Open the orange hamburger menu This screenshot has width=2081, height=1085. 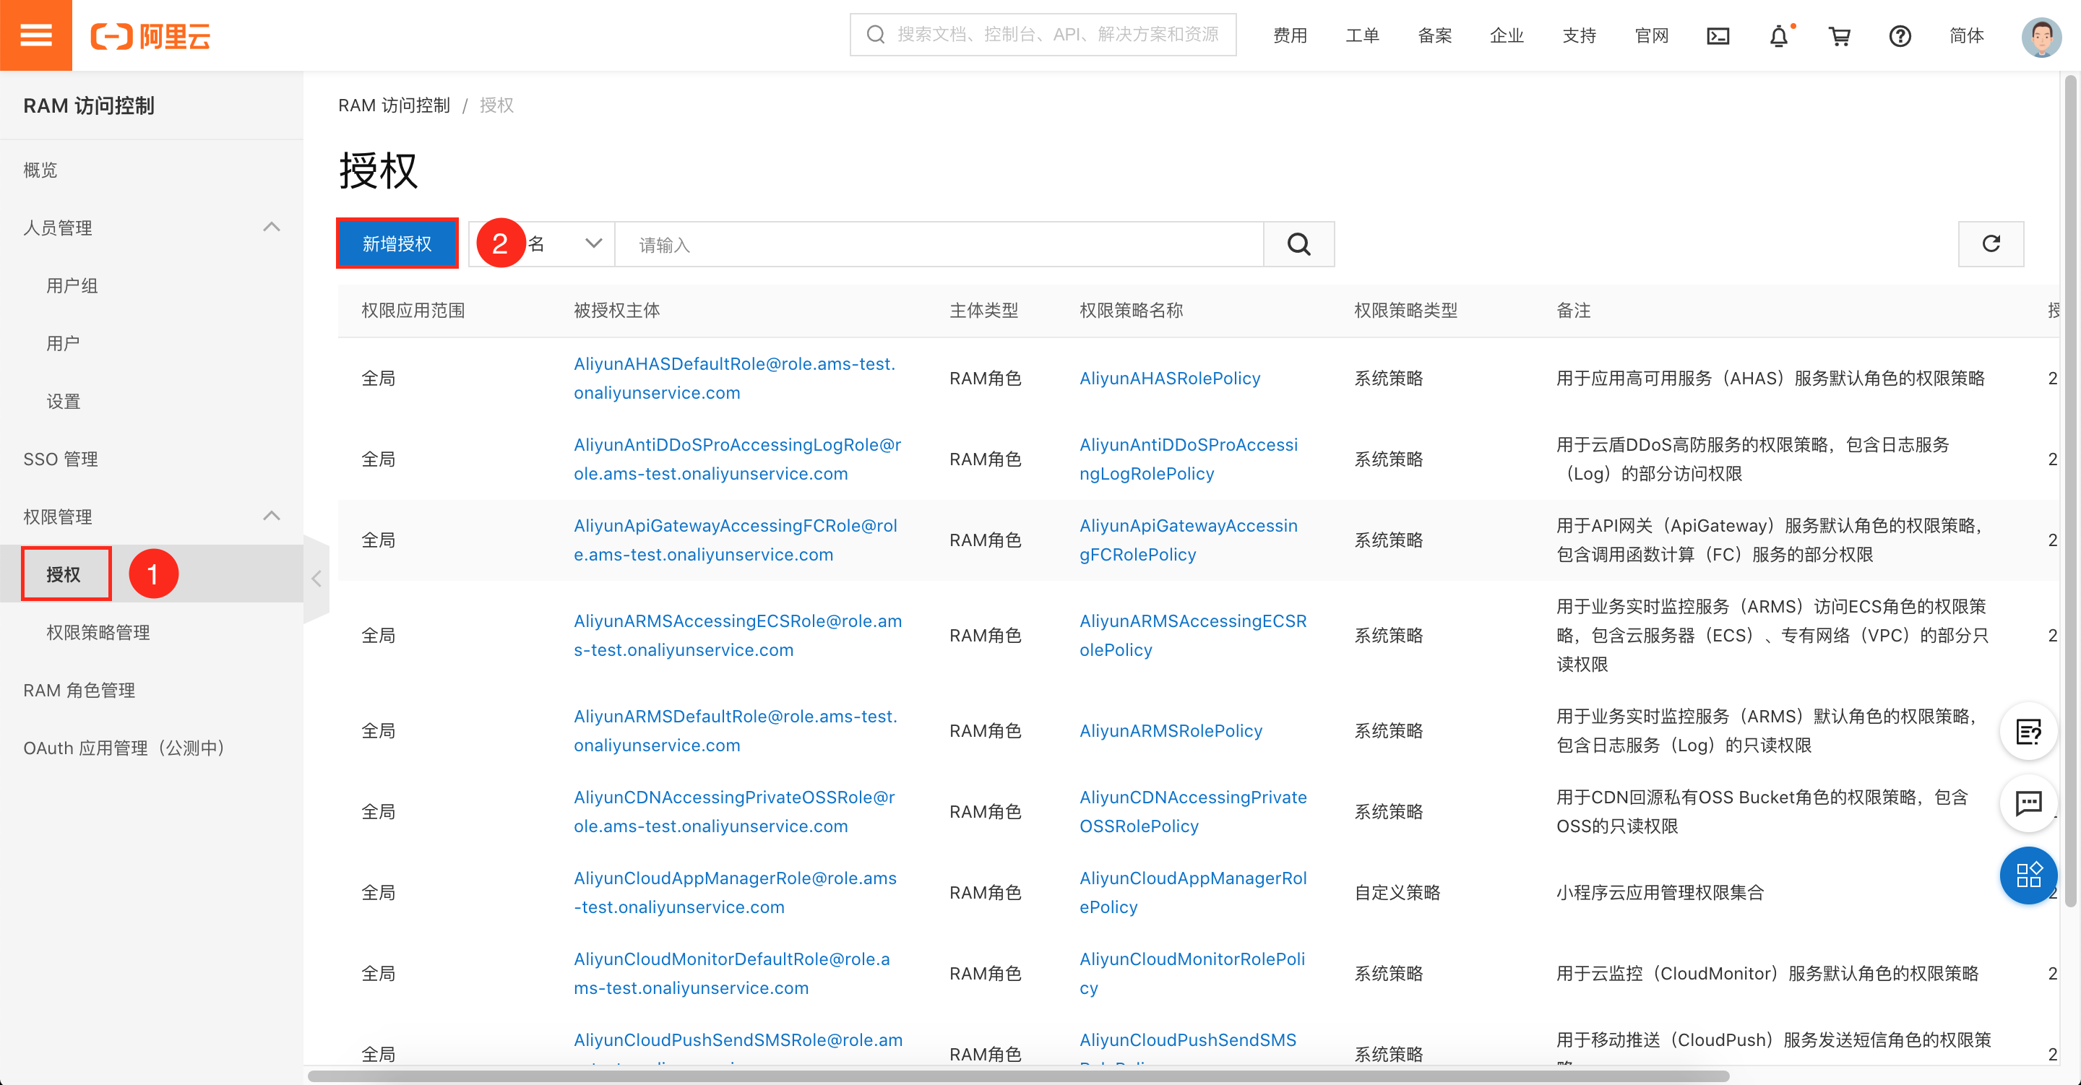35,35
